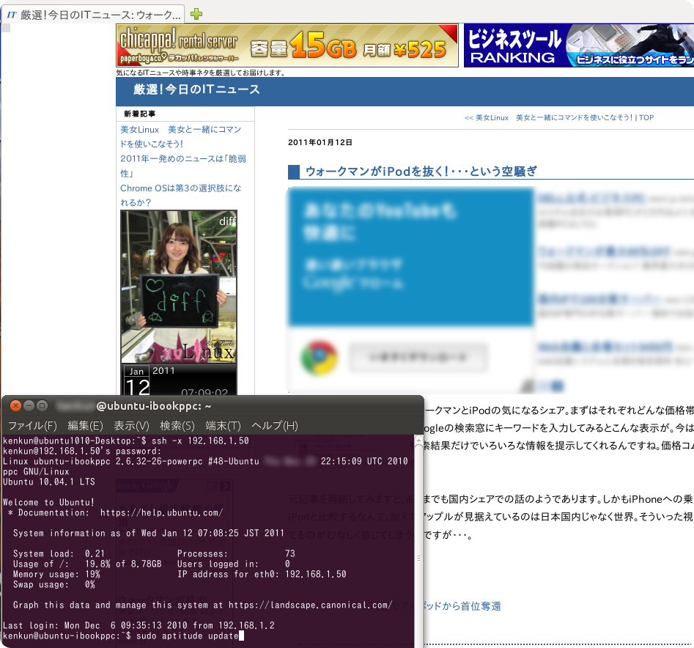This screenshot has height=648, width=694.
Task: Click the chicappa rental server banner ad
Action: pyautogui.click(x=287, y=45)
